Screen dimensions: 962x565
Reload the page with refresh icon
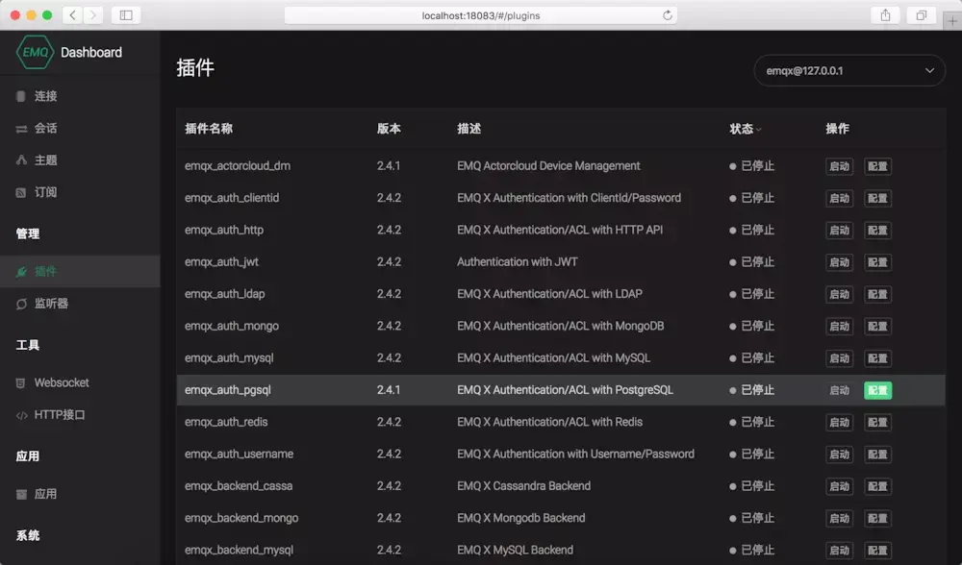point(667,15)
